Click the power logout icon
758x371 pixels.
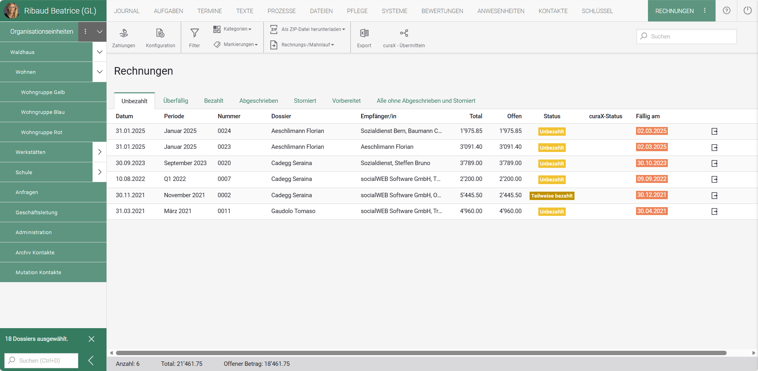747,11
